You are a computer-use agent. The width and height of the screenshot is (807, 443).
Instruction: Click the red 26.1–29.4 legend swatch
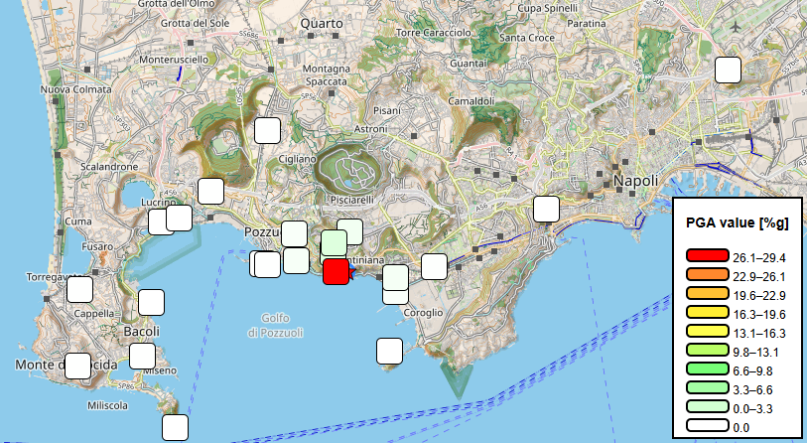tap(708, 255)
